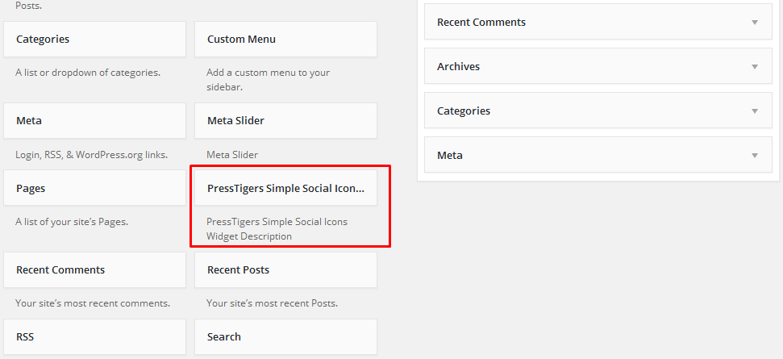Click the Meta title below sidebar Categories

pyautogui.click(x=449, y=156)
